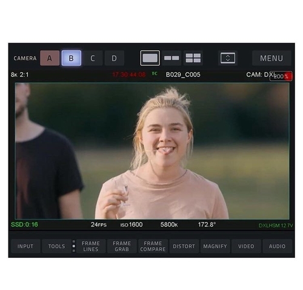Open the TOOLS tab

tap(57, 246)
